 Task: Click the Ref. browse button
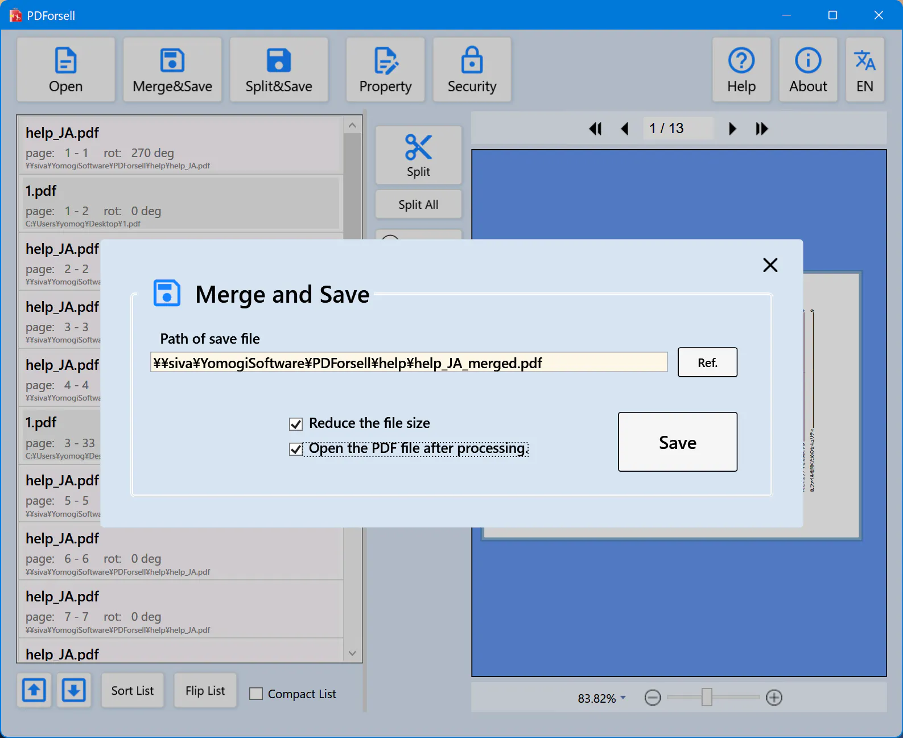(x=707, y=362)
